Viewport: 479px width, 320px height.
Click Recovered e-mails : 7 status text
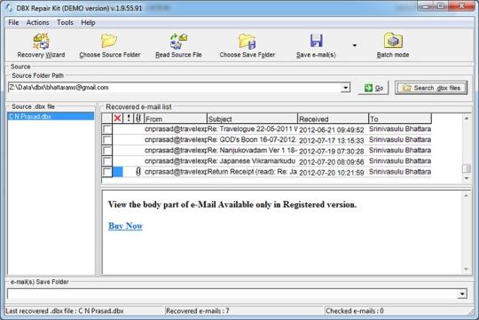(197, 311)
